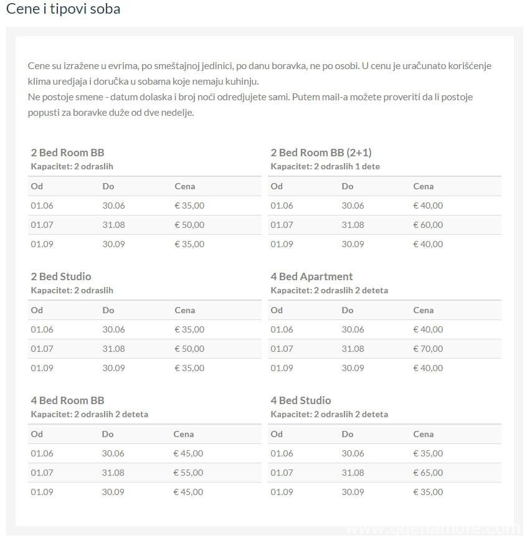Select the 'Do' header in 2 Bed Room BB (2+1) table
This screenshot has height=543, width=532.
pyautogui.click(x=348, y=186)
